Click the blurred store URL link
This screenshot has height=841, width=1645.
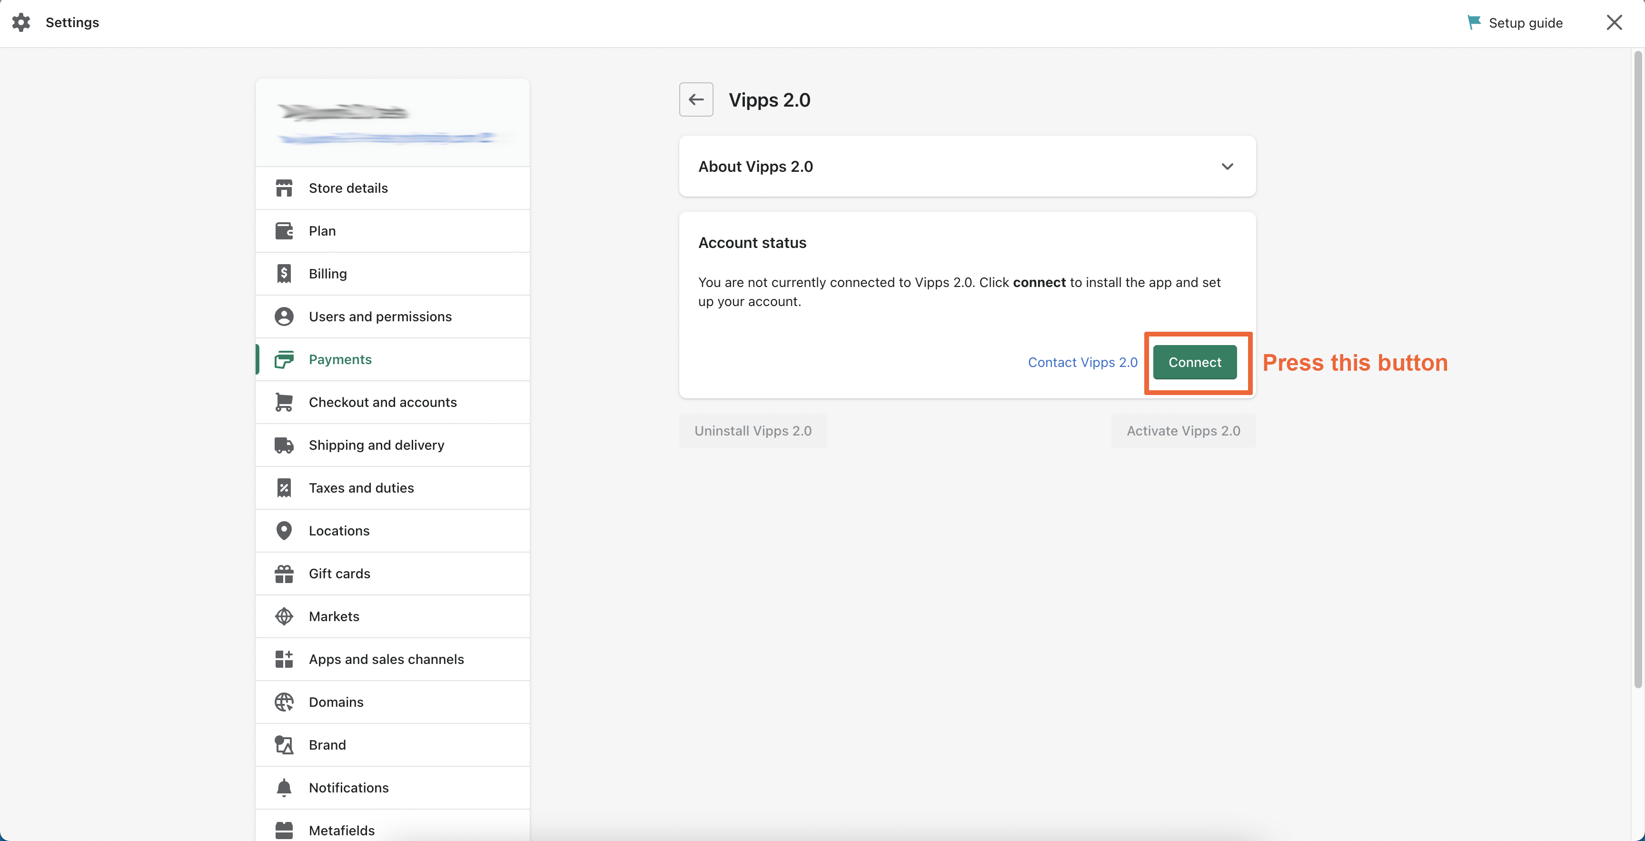(386, 138)
